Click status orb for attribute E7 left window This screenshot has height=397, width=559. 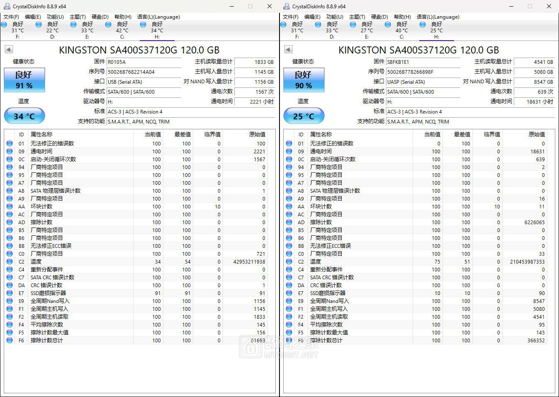pos(10,293)
